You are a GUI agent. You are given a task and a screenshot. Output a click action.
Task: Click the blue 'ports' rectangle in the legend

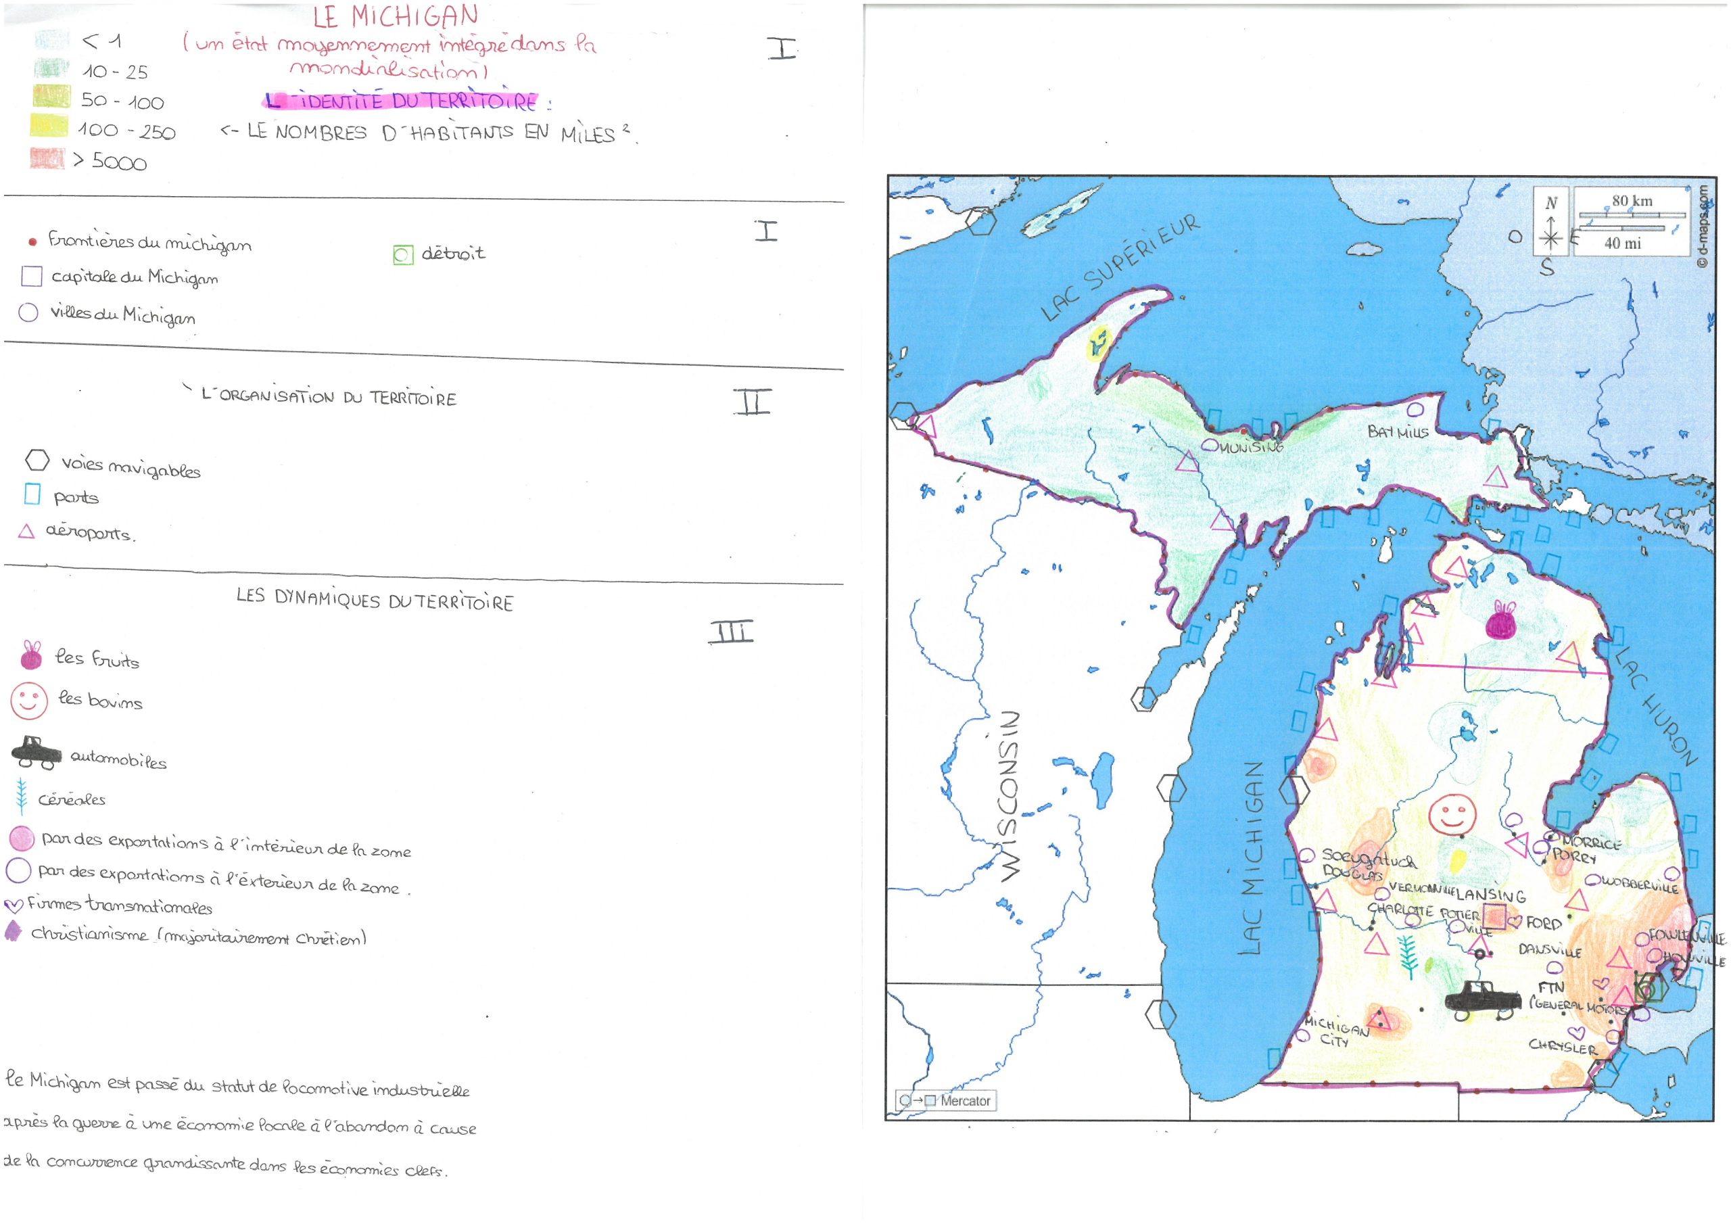coord(32,494)
